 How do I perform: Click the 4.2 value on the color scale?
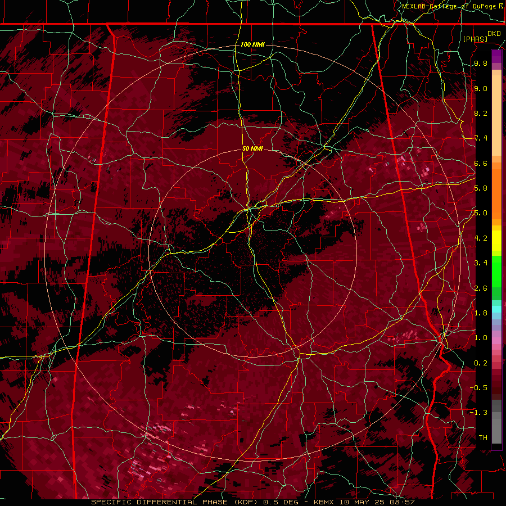pyautogui.click(x=481, y=238)
